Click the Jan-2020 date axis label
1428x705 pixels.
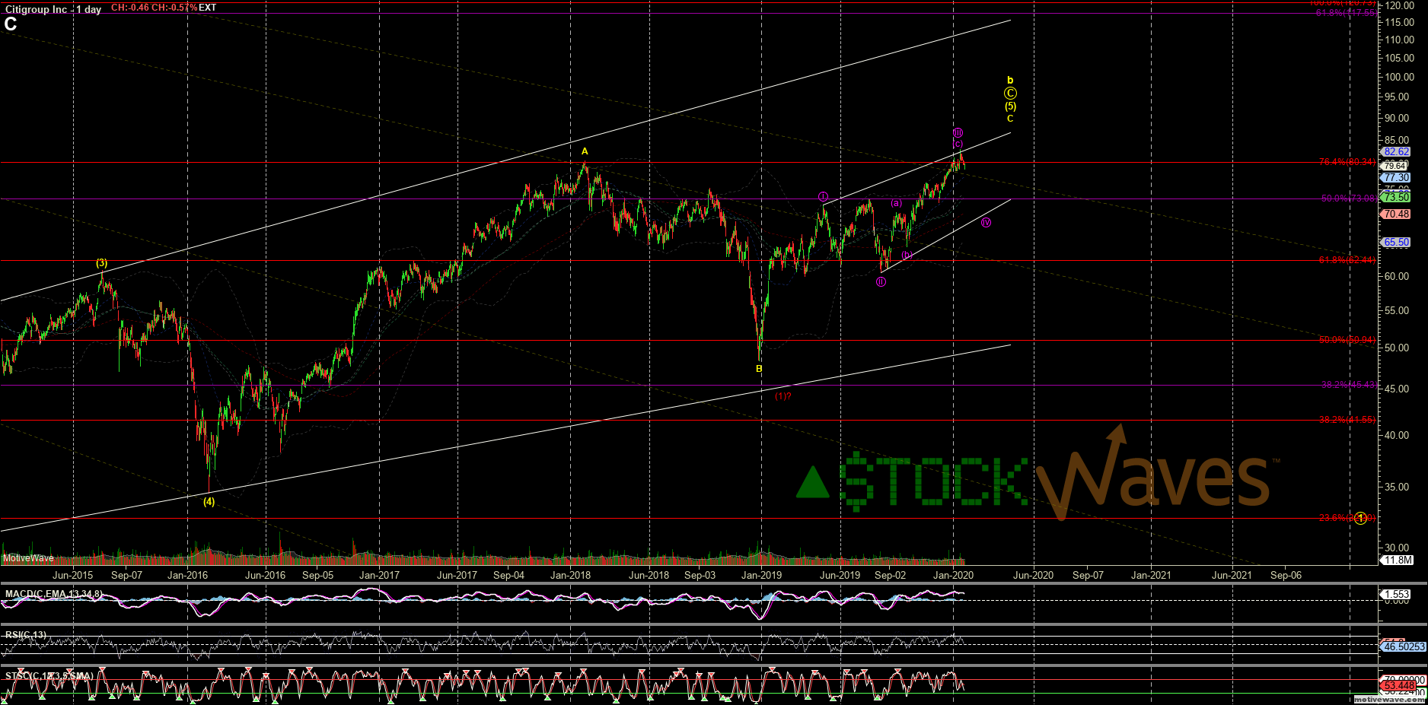954,575
